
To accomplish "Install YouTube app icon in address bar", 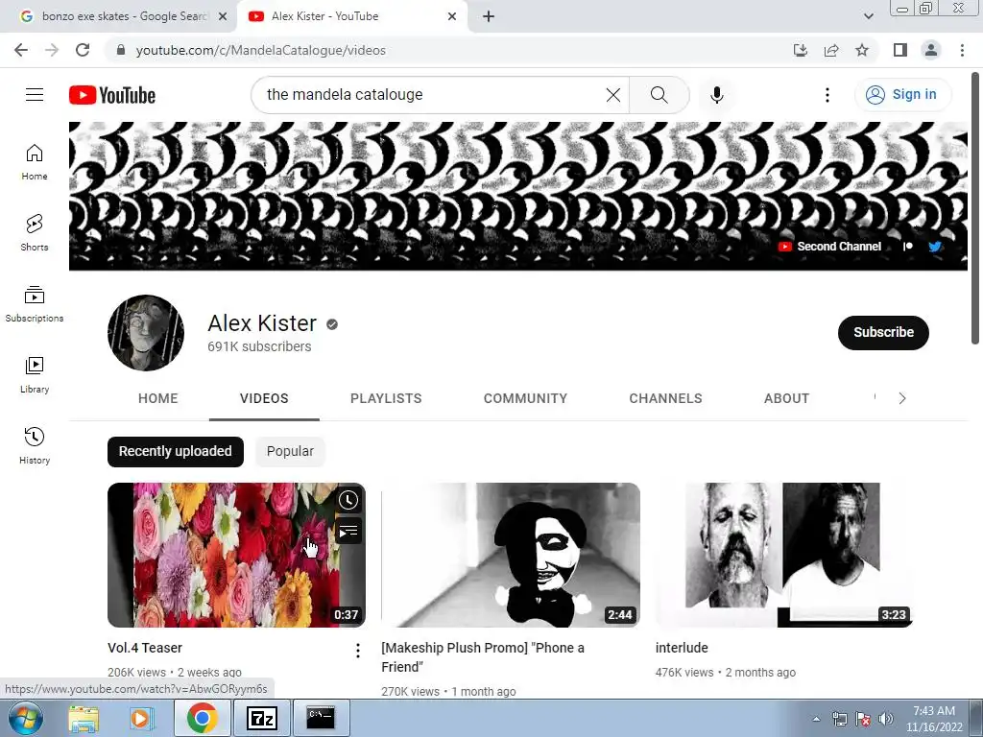I will click(x=801, y=50).
